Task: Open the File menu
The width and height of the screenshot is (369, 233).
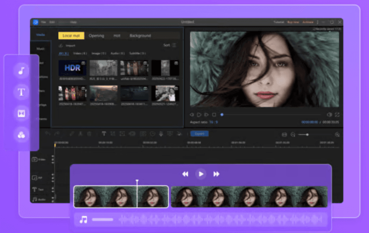Action: click(x=44, y=22)
